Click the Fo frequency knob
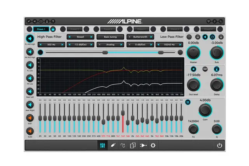 (x=193, y=129)
